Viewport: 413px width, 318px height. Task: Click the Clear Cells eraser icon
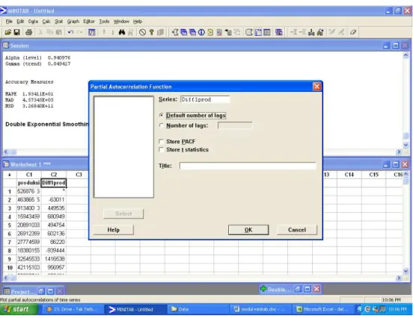[353, 32]
